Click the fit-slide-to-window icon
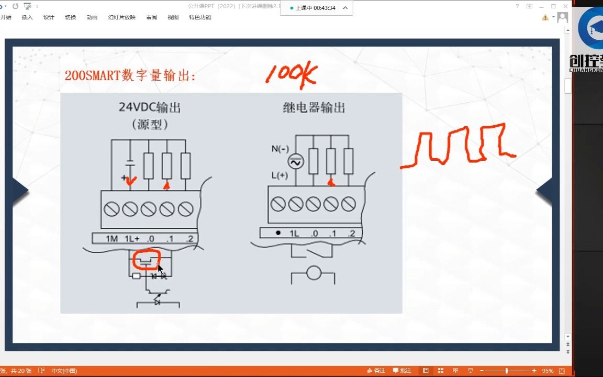The width and height of the screenshot is (603, 377). click(562, 370)
